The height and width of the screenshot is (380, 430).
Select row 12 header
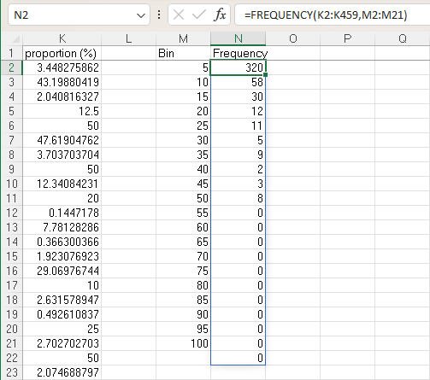[11, 213]
